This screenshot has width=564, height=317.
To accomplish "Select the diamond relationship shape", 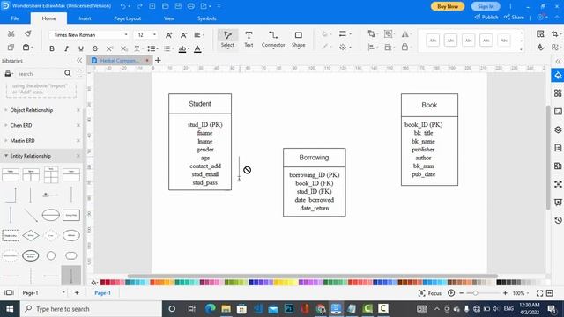I will pyautogui.click(x=31, y=235).
